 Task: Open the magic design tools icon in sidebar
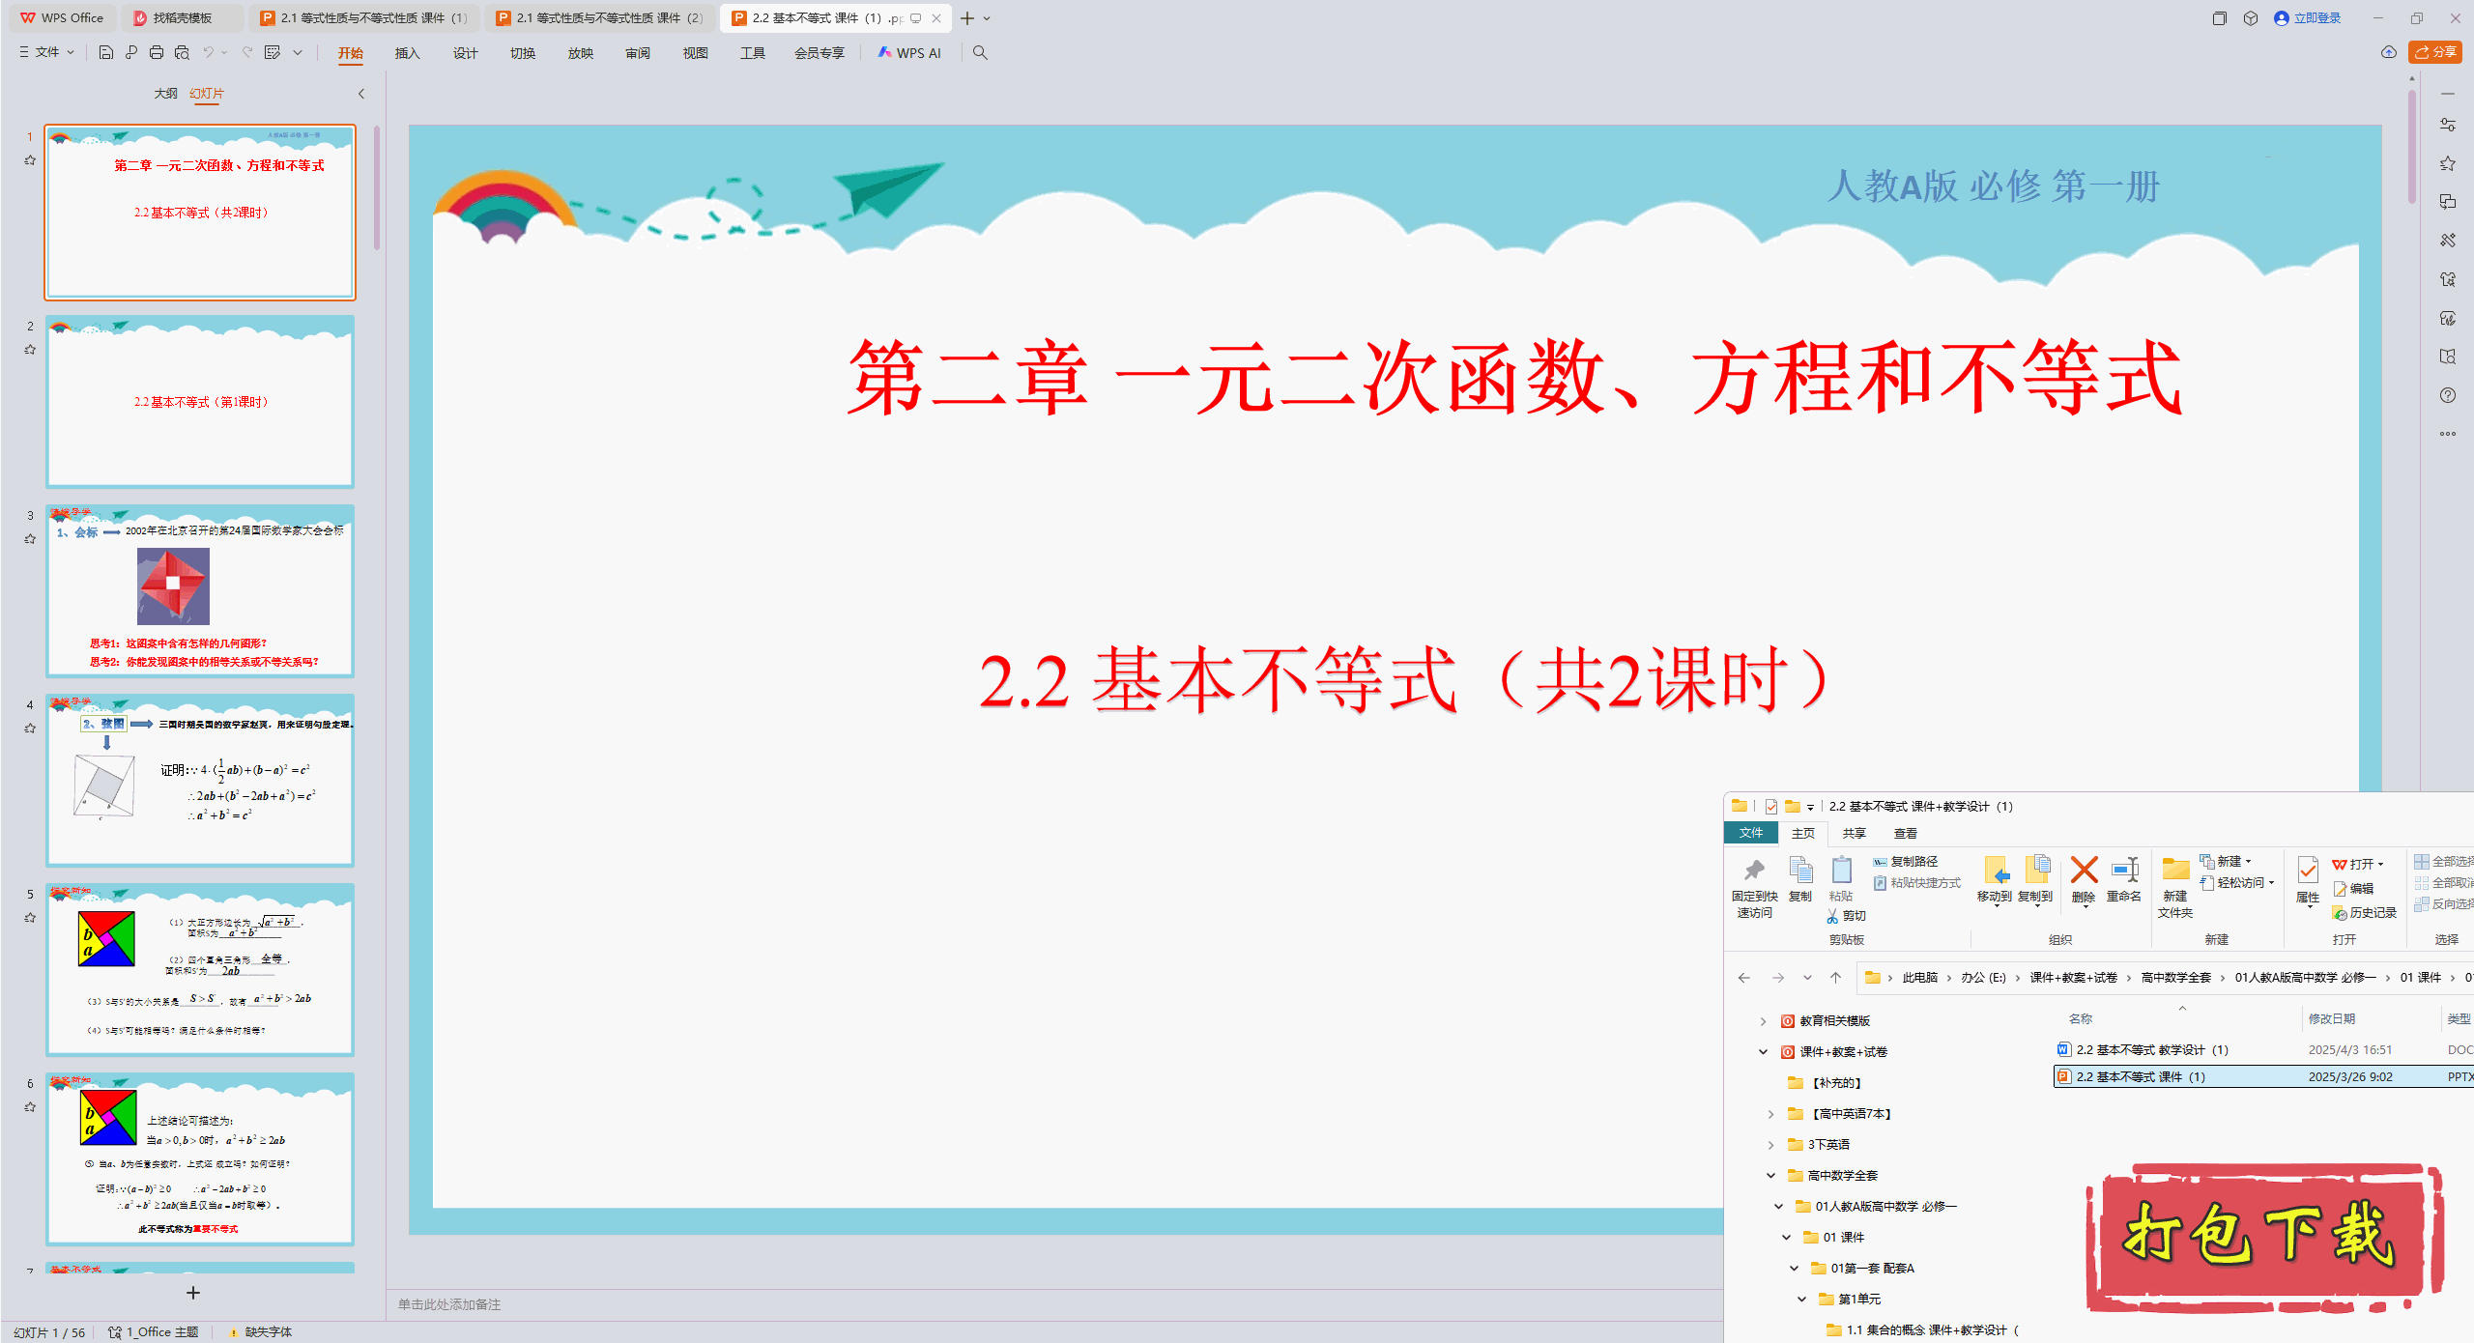pos(2448,241)
